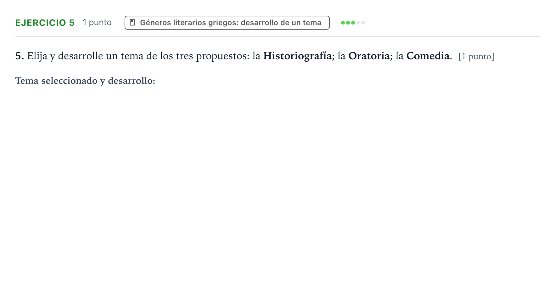Click the bold word 'Comedia'

tap(428, 56)
